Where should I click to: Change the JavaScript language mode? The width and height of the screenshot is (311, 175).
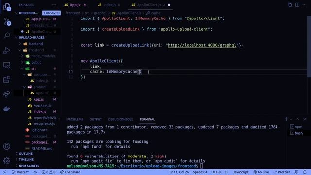click(241, 172)
